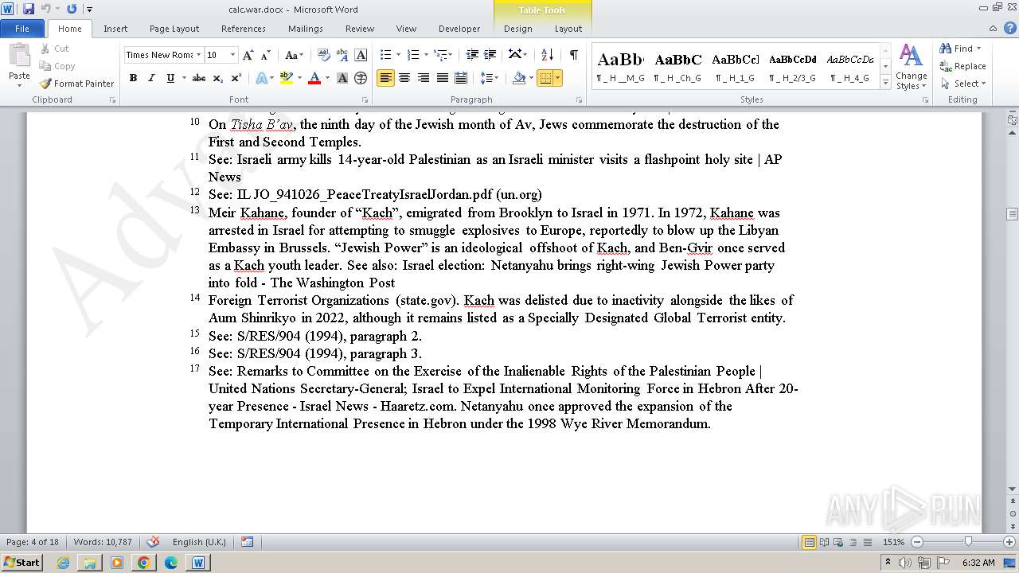Open Internet Explorer from the taskbar

point(63,563)
